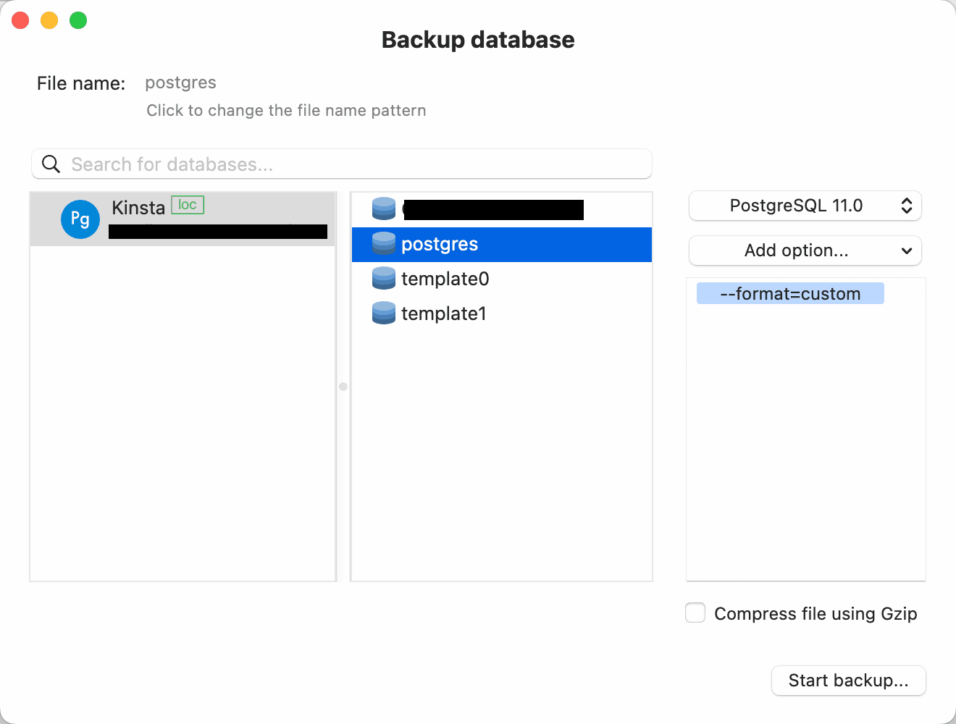The width and height of the screenshot is (956, 724).
Task: Open the PostgreSQL 11.0 version selector
Action: point(805,206)
